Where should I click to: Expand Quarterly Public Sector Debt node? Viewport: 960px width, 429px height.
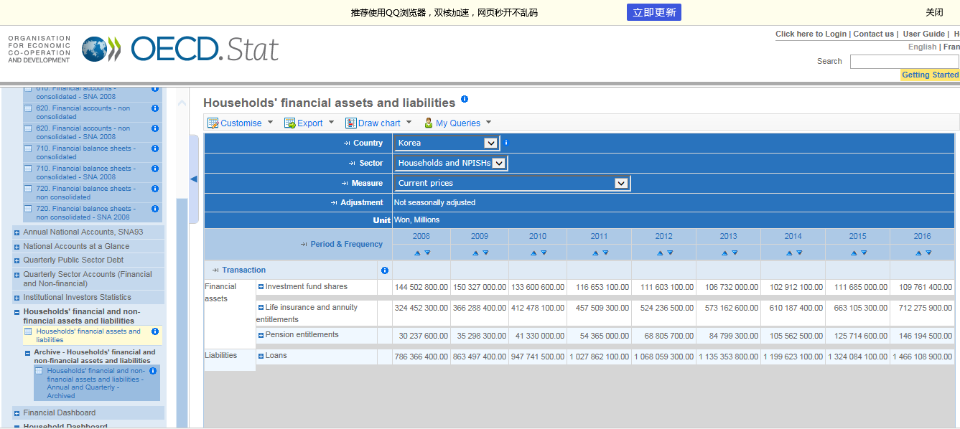tap(17, 260)
